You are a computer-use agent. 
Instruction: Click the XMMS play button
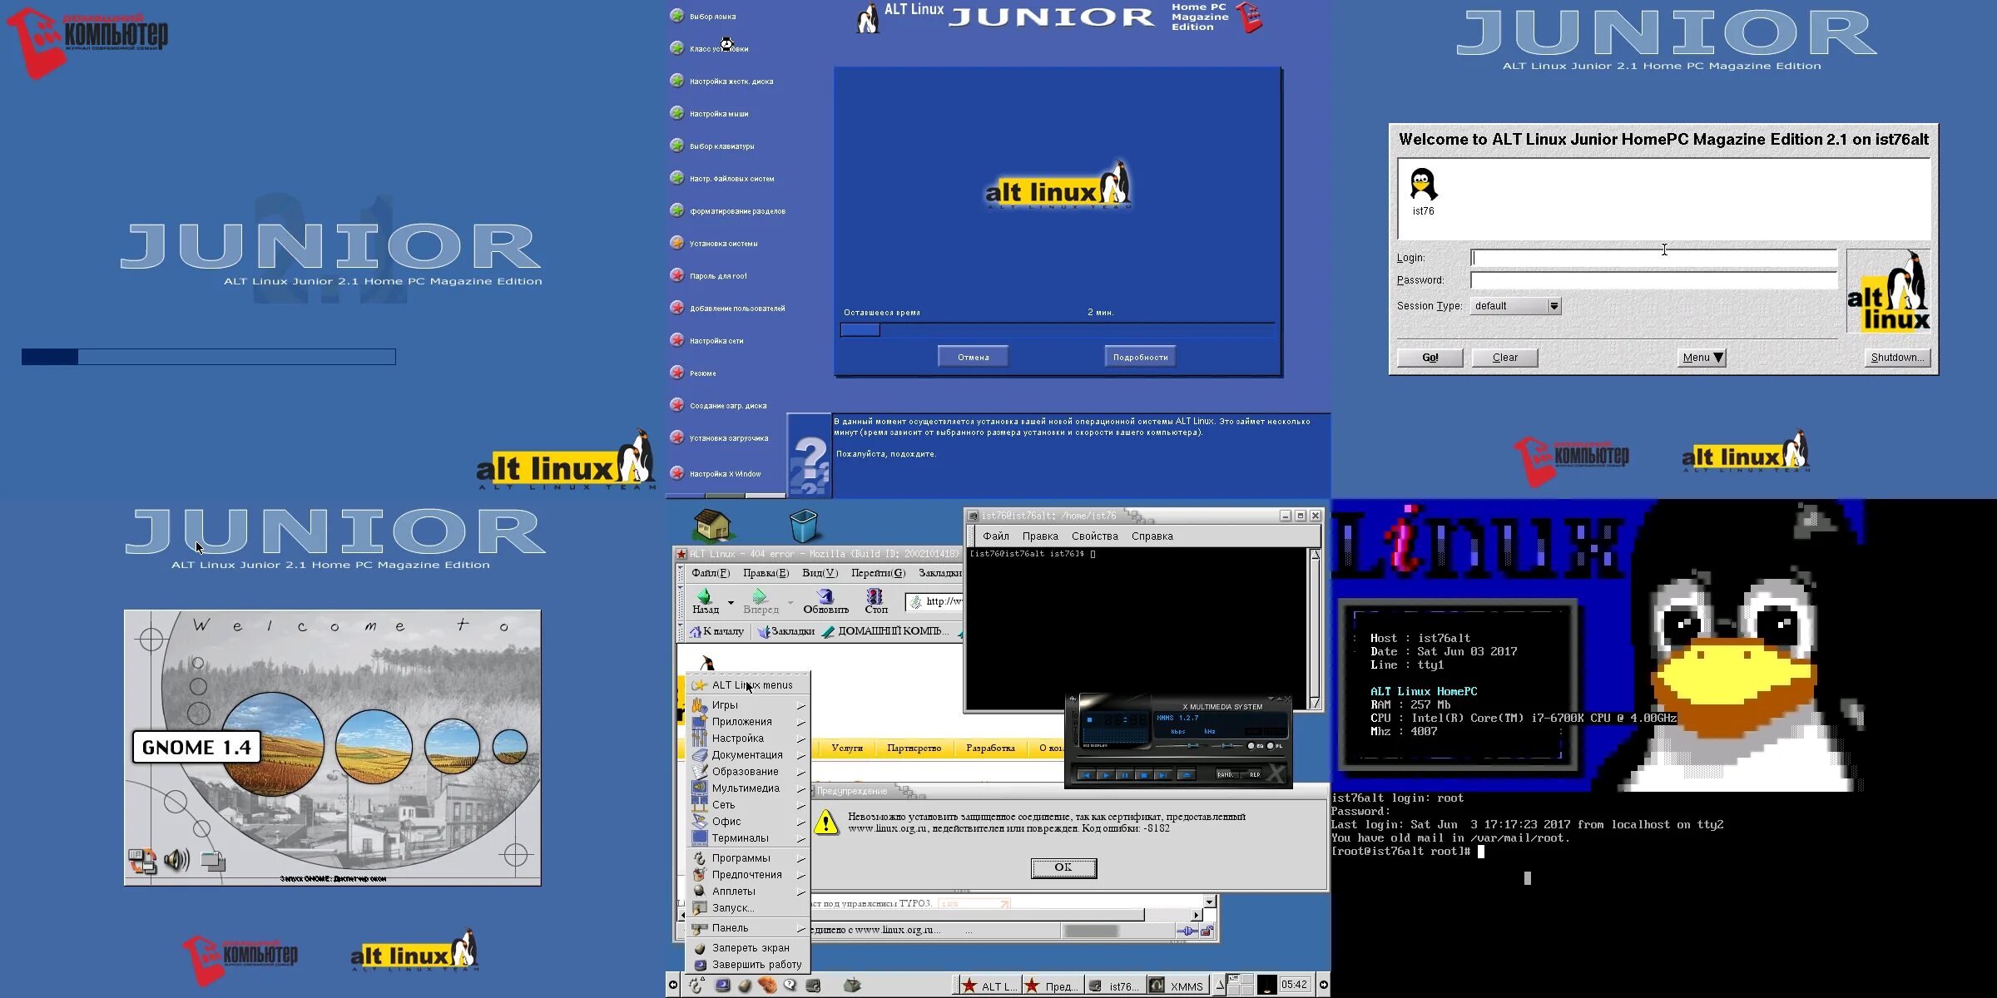(x=1106, y=774)
